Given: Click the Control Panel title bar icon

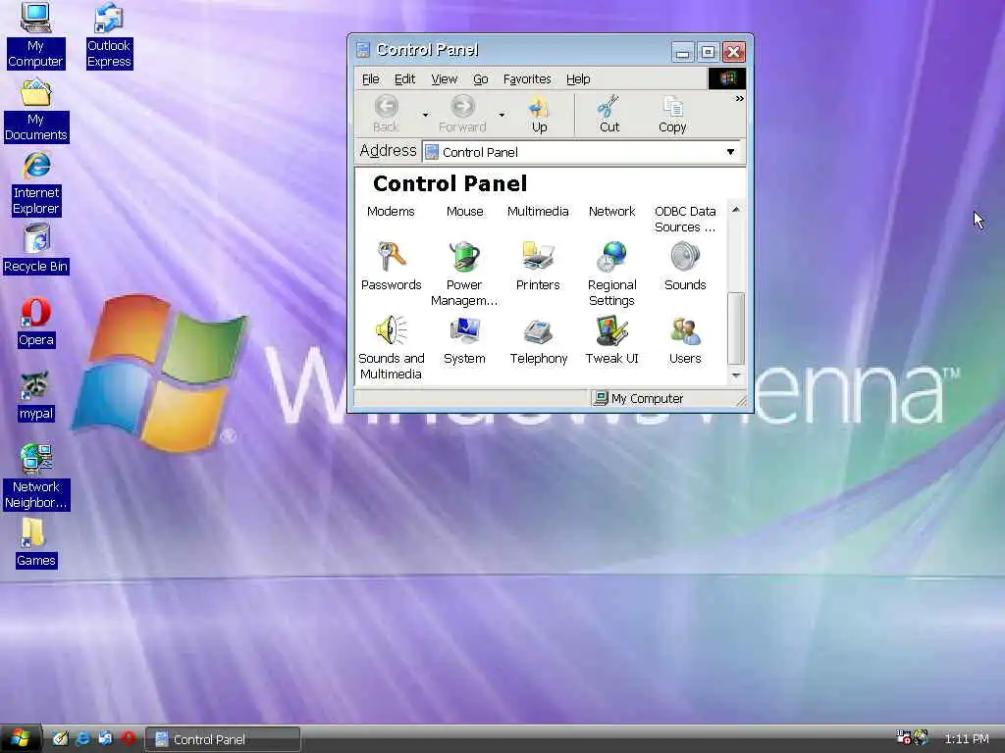Looking at the screenshot, I should click(363, 50).
